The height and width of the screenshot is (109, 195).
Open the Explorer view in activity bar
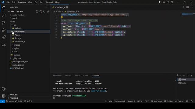[x=4, y=8]
